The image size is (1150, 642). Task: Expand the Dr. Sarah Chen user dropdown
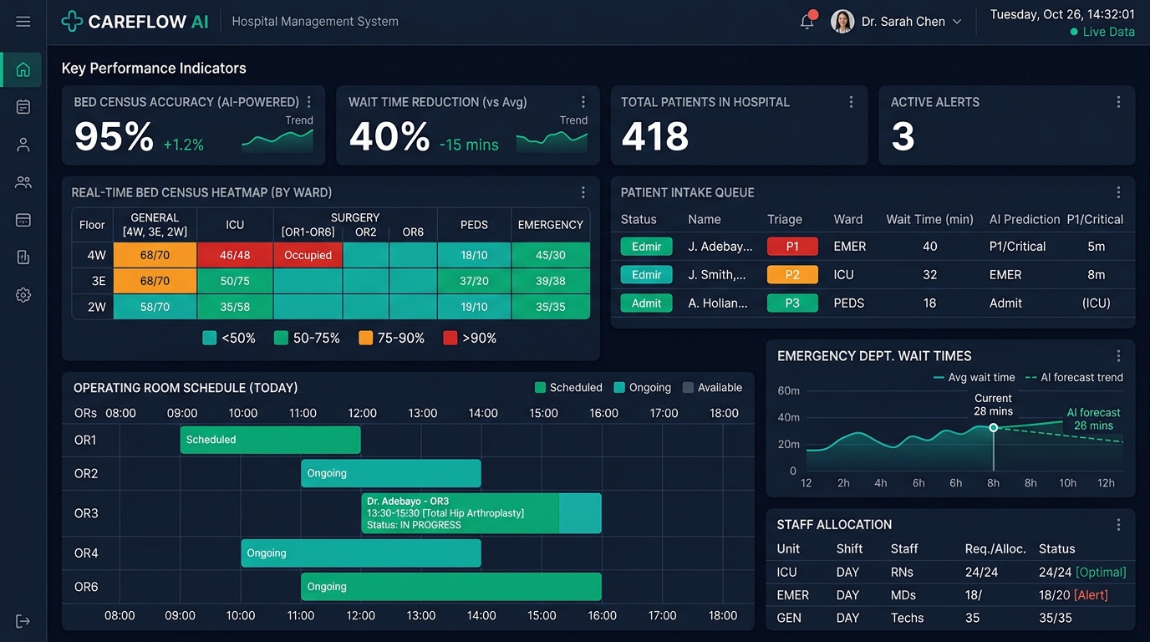coord(957,22)
